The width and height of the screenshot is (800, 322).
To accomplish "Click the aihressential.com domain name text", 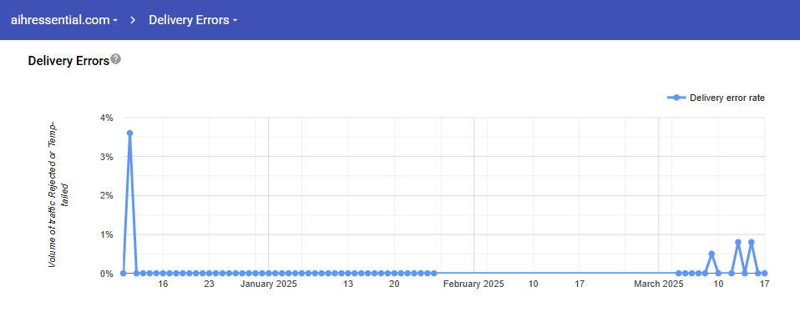I will (x=60, y=20).
